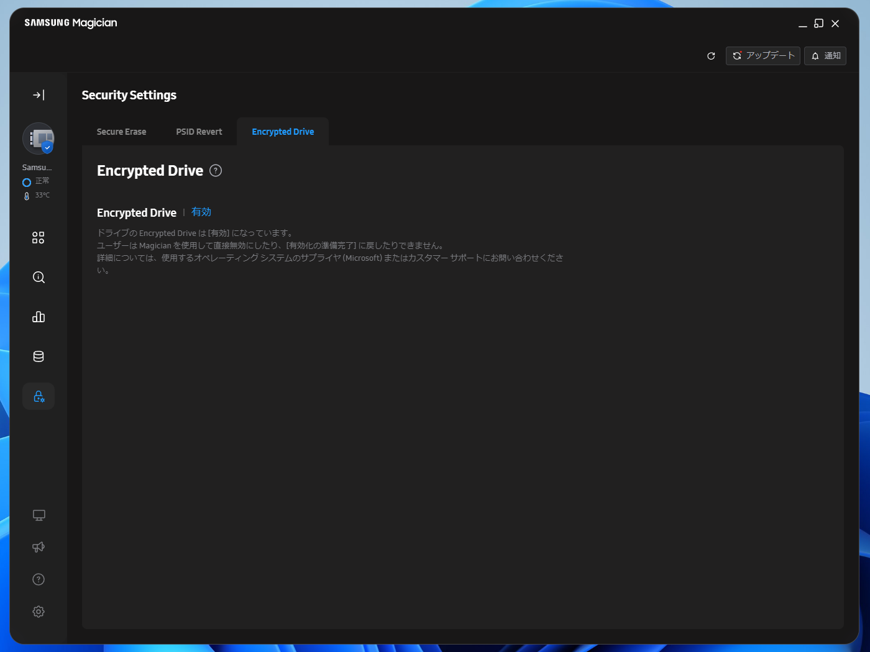Viewport: 870px width, 652px height.
Task: Open the security settings lock icon
Action: [x=39, y=396]
